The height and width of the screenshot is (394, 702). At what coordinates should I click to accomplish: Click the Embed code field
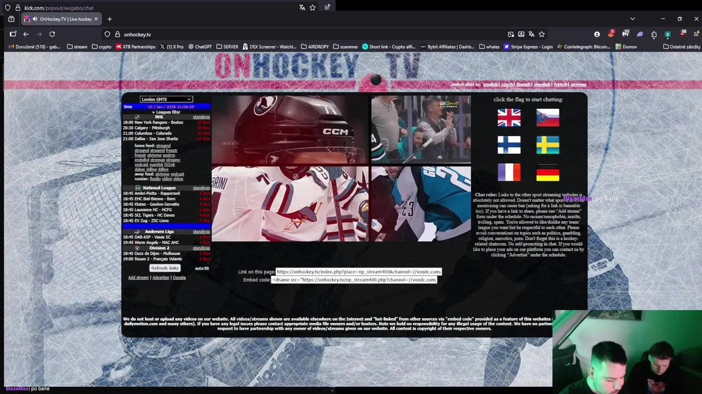tap(354, 280)
